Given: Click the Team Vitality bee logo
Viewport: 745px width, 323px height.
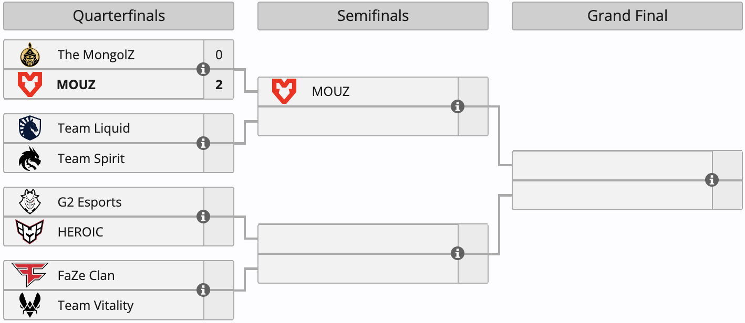Looking at the screenshot, I should (30, 305).
